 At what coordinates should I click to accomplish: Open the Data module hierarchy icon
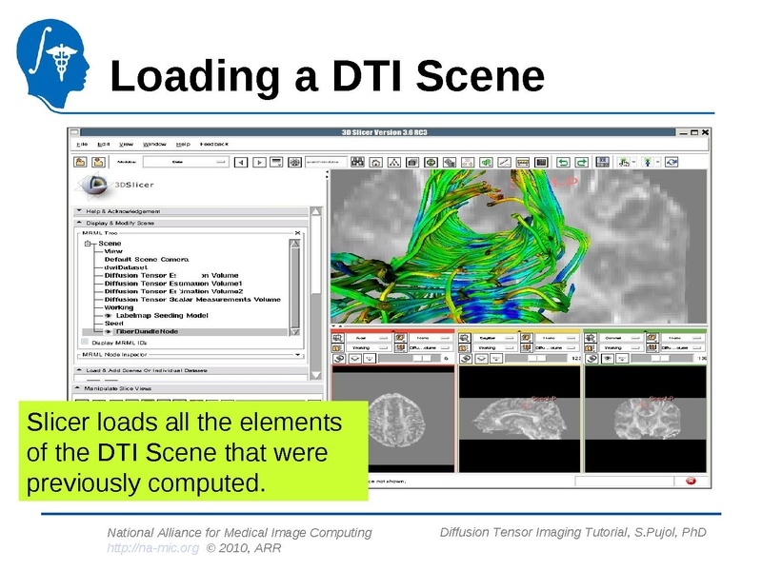[x=394, y=162]
